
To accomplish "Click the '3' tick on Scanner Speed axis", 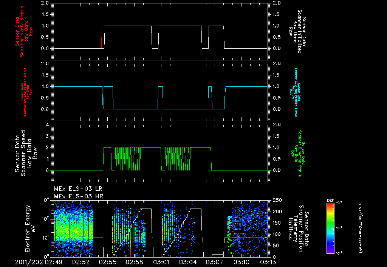I will [x=47, y=136].
